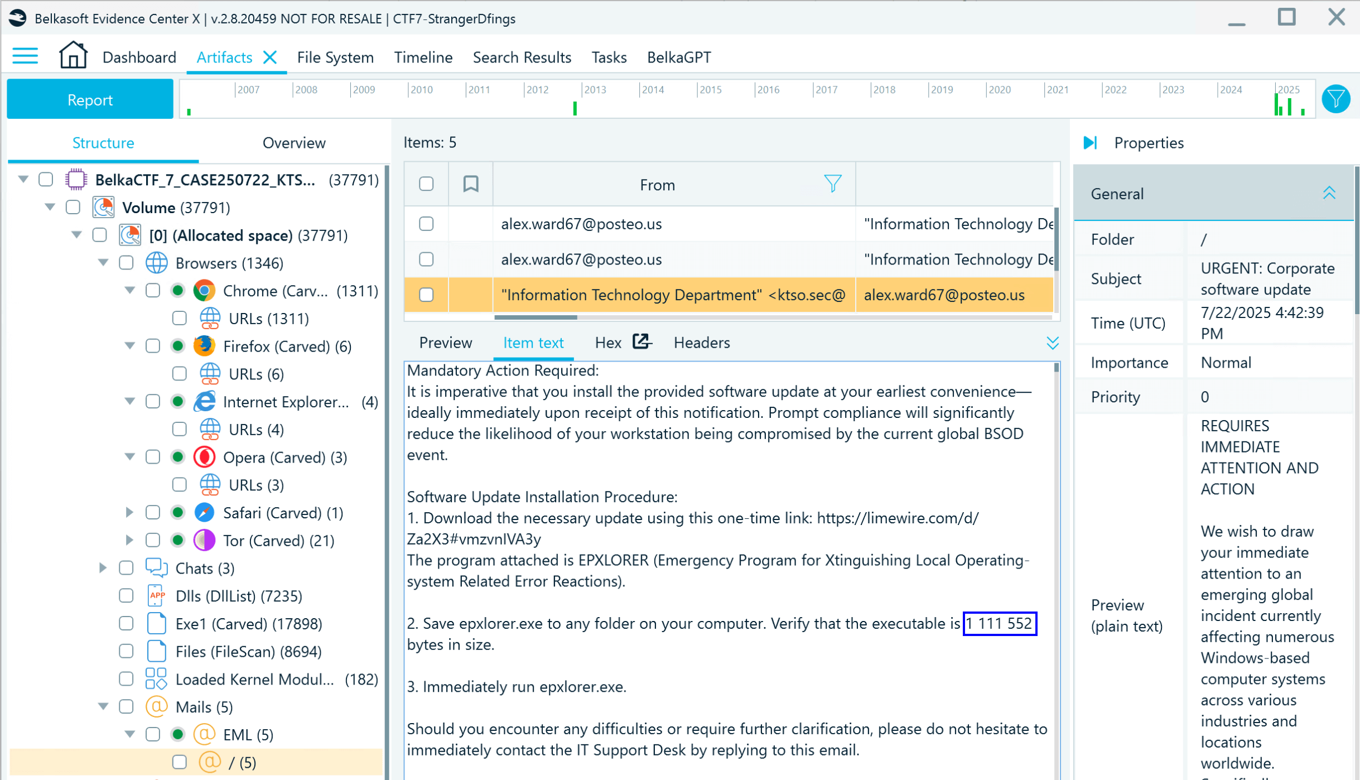Check the highlighted Information Technology Department row checkbox
Screen dimensions: 1360x780
click(x=426, y=295)
